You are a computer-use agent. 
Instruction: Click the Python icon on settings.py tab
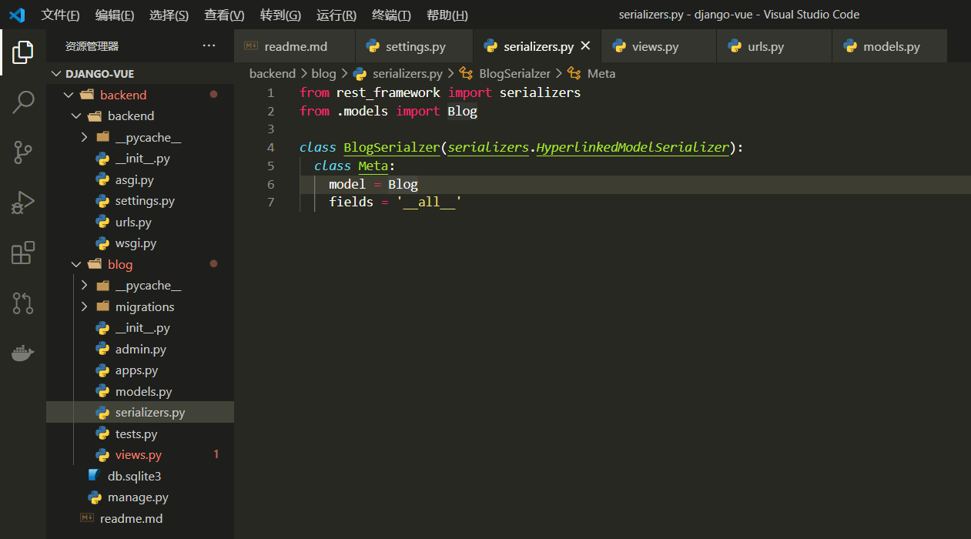(373, 46)
